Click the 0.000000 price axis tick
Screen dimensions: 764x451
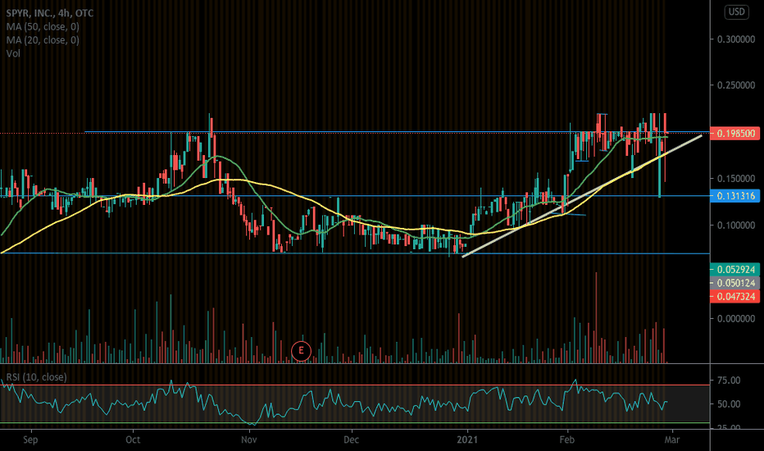click(x=736, y=318)
